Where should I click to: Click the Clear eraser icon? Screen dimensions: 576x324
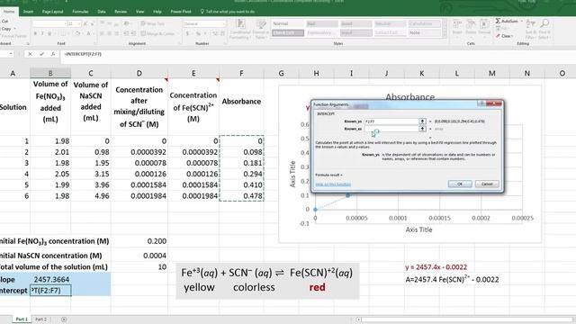point(498,36)
